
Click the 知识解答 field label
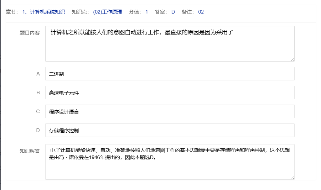point(30,151)
